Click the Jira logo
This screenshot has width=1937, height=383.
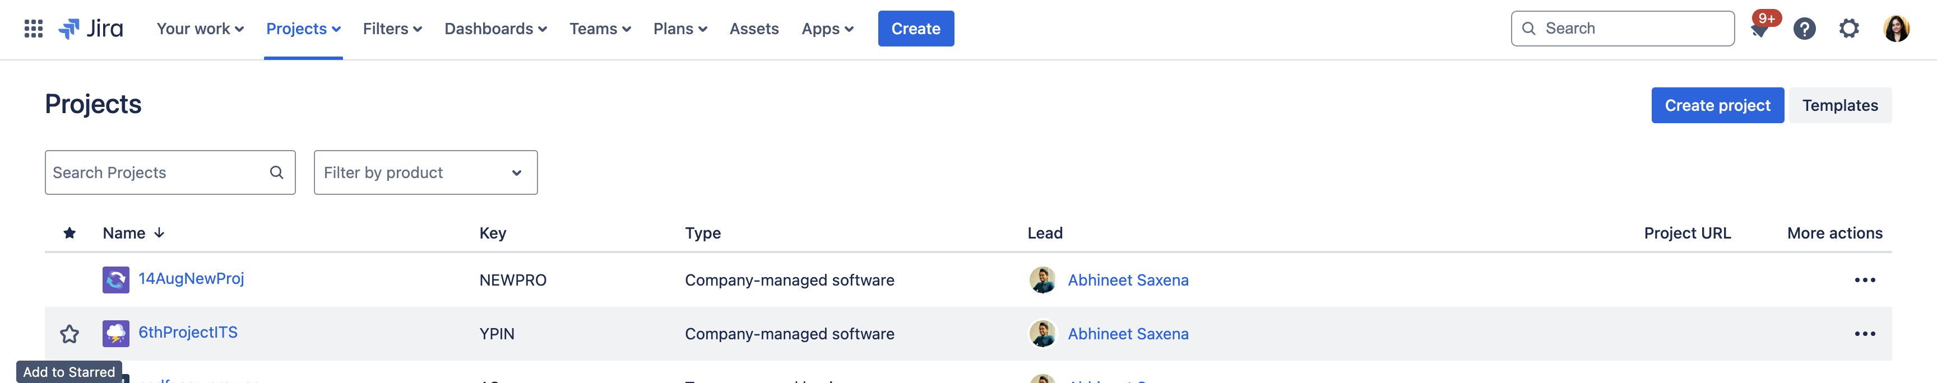(91, 29)
